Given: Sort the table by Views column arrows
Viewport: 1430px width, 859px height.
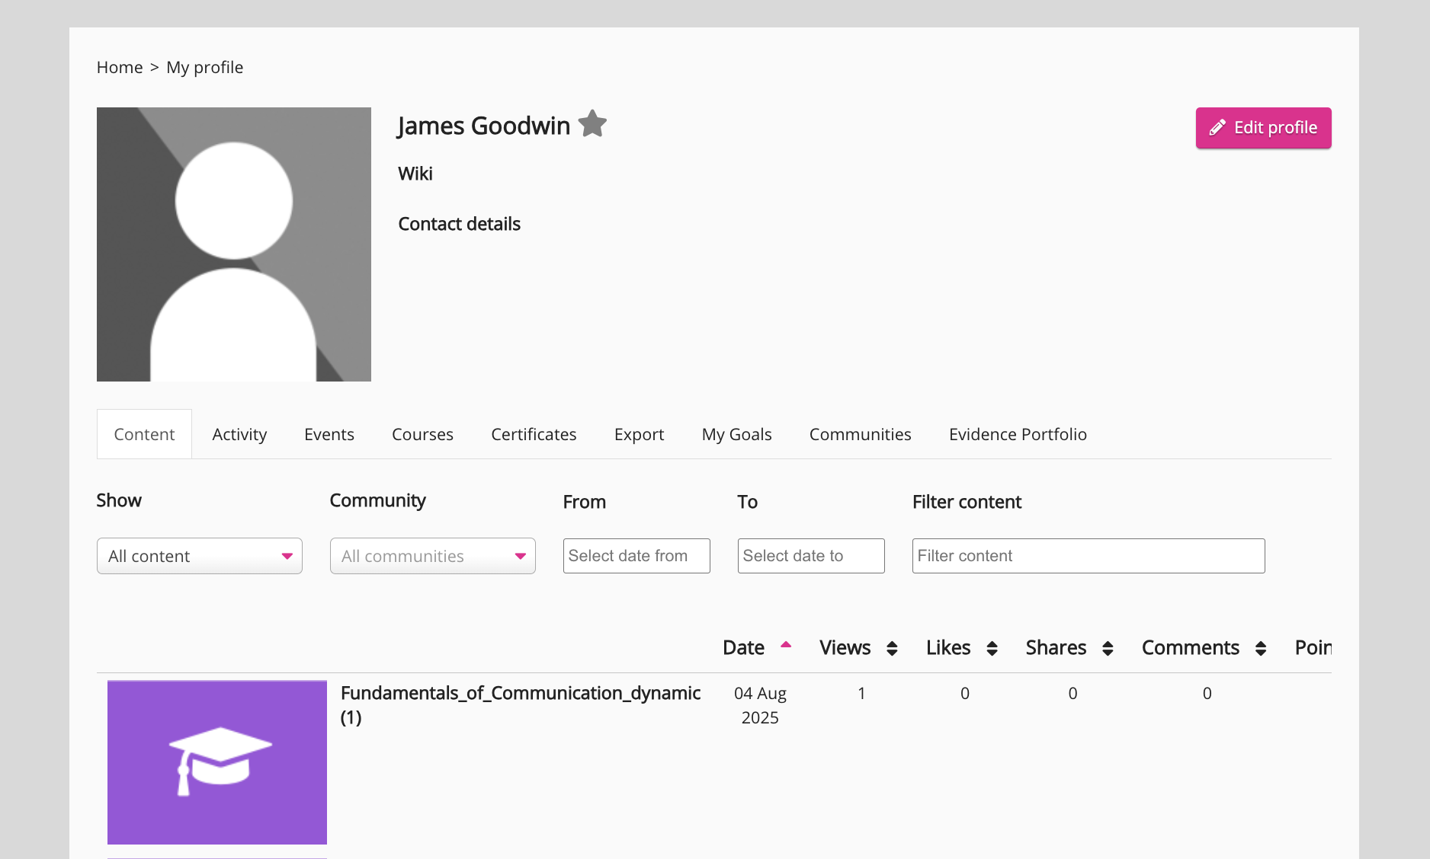Looking at the screenshot, I should coord(892,648).
